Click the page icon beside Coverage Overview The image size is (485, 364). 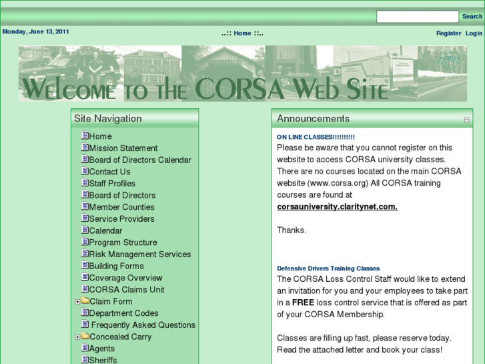click(x=85, y=277)
